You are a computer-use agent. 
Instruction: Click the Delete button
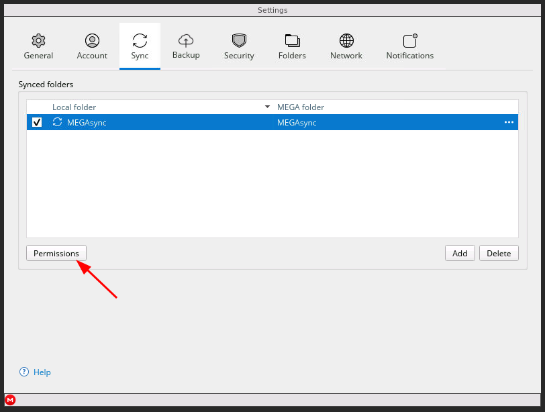pyautogui.click(x=499, y=253)
